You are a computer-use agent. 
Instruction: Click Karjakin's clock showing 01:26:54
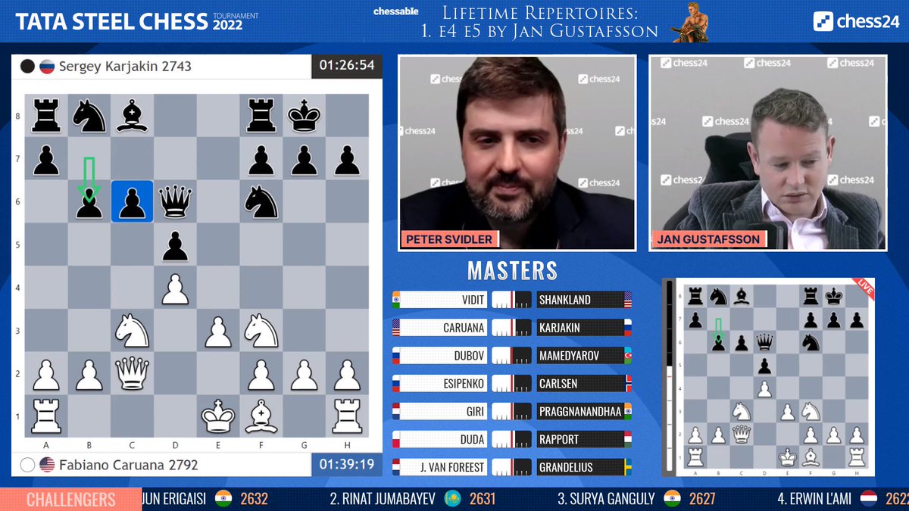pos(347,66)
